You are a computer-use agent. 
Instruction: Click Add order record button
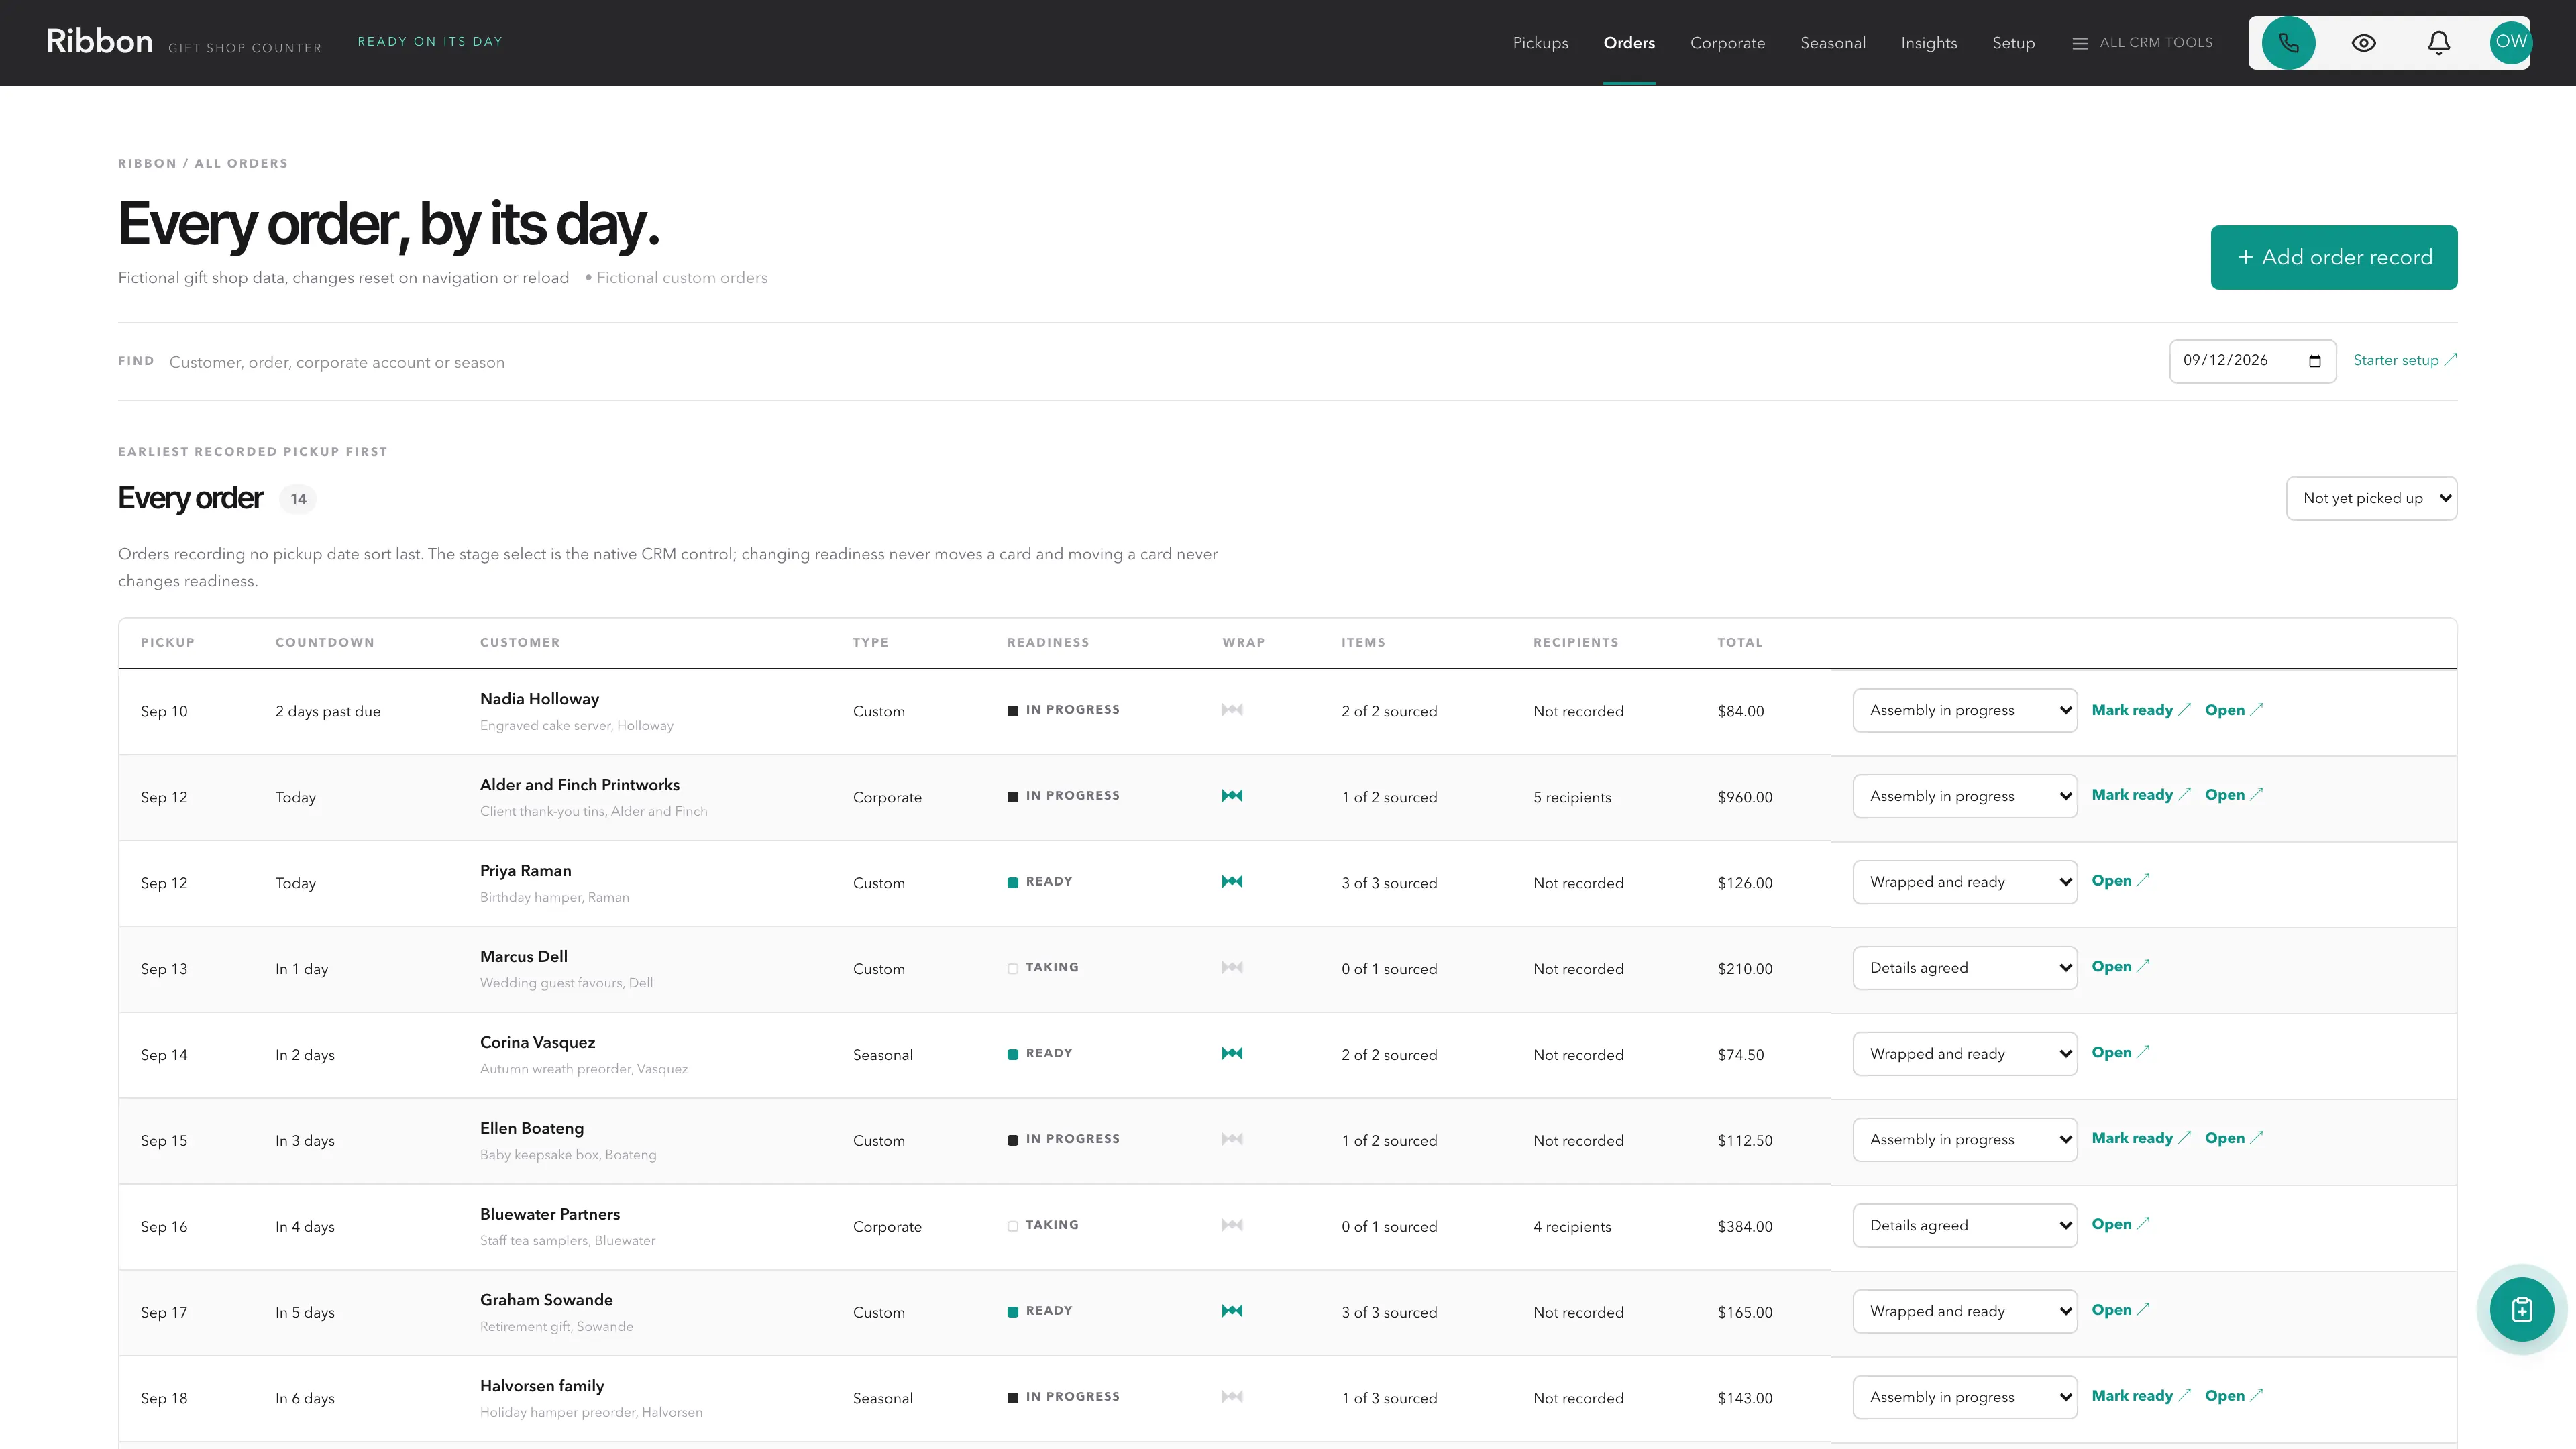pyautogui.click(x=2333, y=257)
